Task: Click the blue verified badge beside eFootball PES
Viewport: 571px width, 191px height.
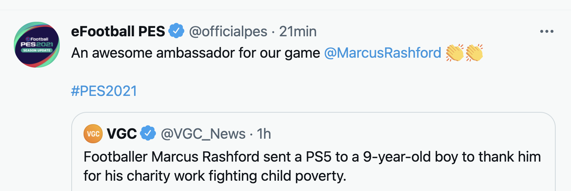Action: pyautogui.click(x=177, y=31)
